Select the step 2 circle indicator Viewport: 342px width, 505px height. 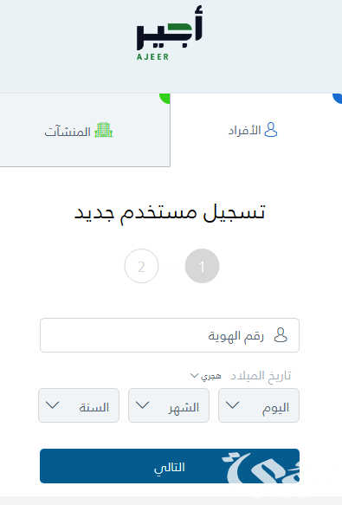[141, 266]
